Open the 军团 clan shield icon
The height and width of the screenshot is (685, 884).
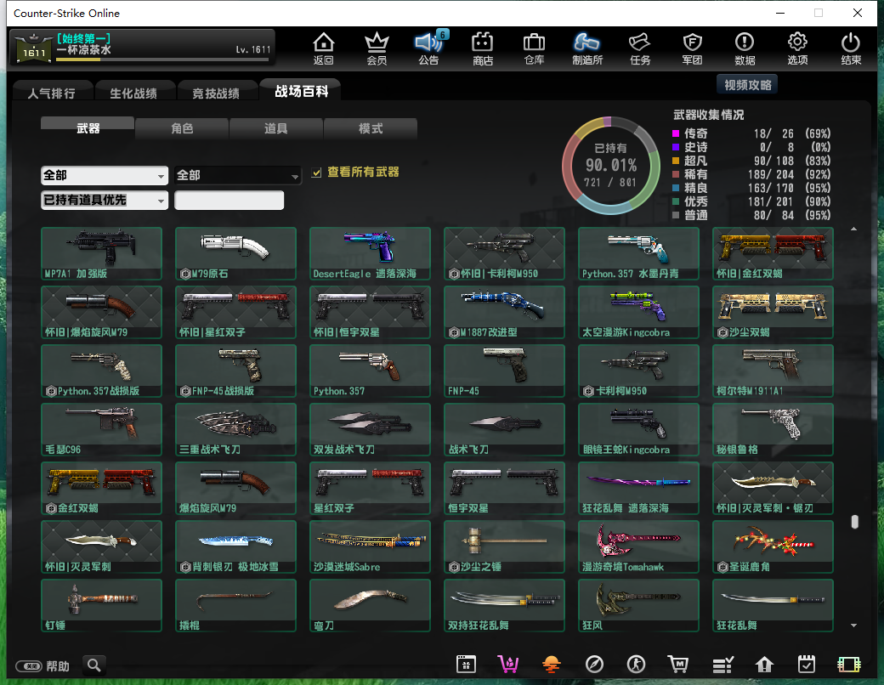coord(692,48)
